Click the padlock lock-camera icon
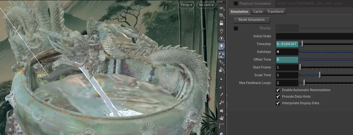Viewport: 353px width, 135px height. (221, 23)
